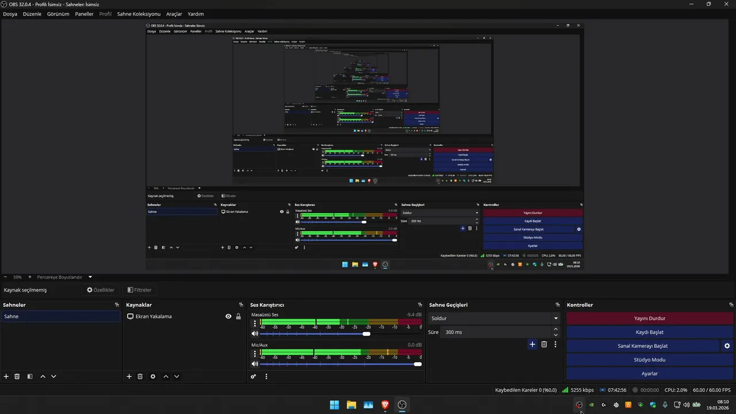Click the OBS icon in system tray
This screenshot has width=736, height=414.
pyautogui.click(x=579, y=405)
